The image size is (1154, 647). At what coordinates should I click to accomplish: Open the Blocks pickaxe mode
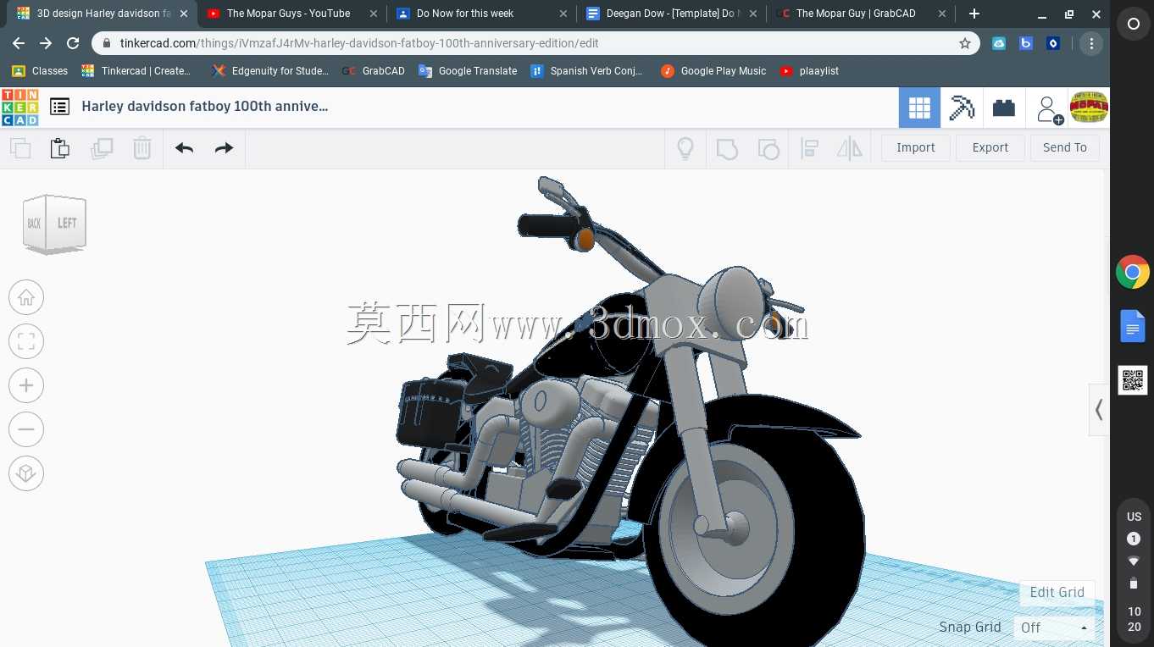[x=962, y=108]
